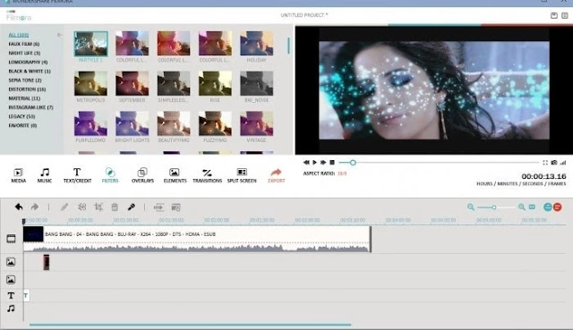
Task: Toggle fullscreen preview mode
Action: (545, 163)
